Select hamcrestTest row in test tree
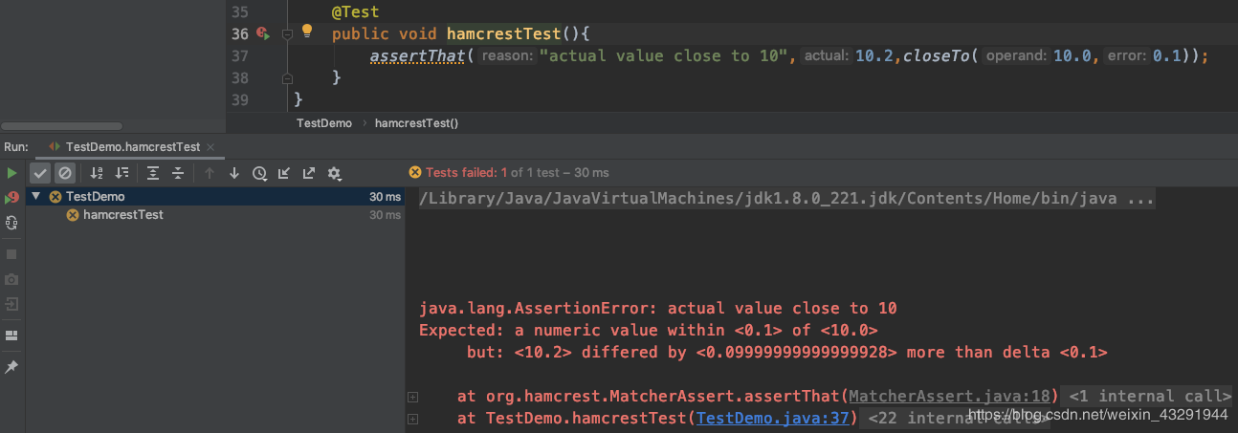This screenshot has width=1238, height=433. pos(215,215)
